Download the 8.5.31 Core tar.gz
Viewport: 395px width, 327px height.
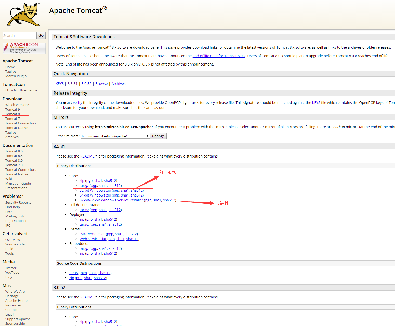pos(84,186)
